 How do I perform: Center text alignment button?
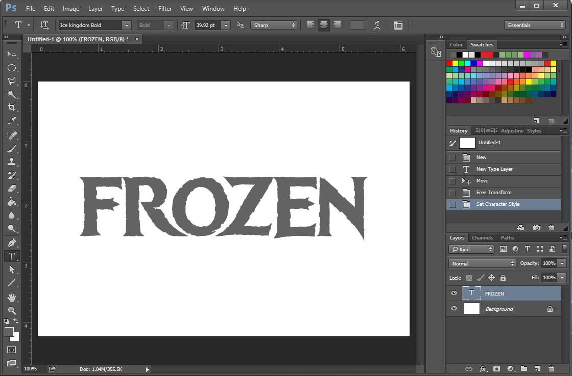[x=324, y=25]
